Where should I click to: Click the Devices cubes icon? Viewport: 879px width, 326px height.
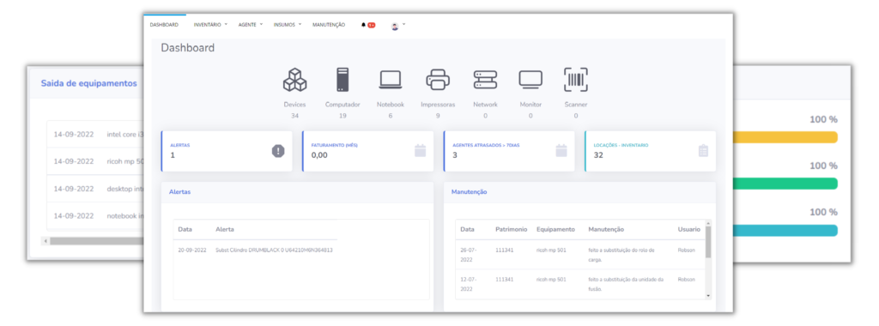[295, 80]
